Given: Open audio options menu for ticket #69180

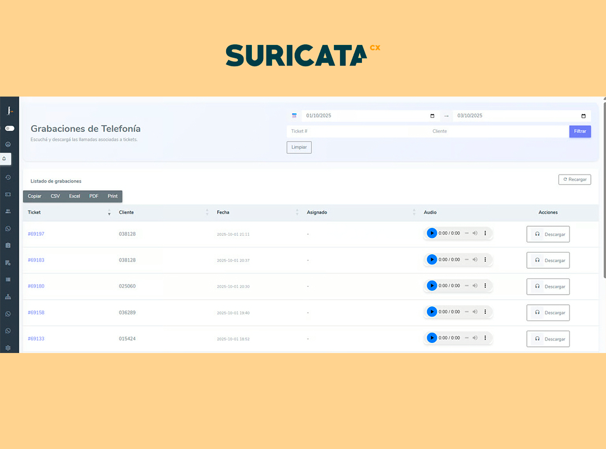Looking at the screenshot, I should [x=485, y=286].
